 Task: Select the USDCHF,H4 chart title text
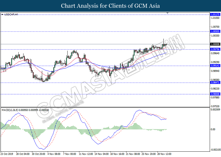point(11,14)
